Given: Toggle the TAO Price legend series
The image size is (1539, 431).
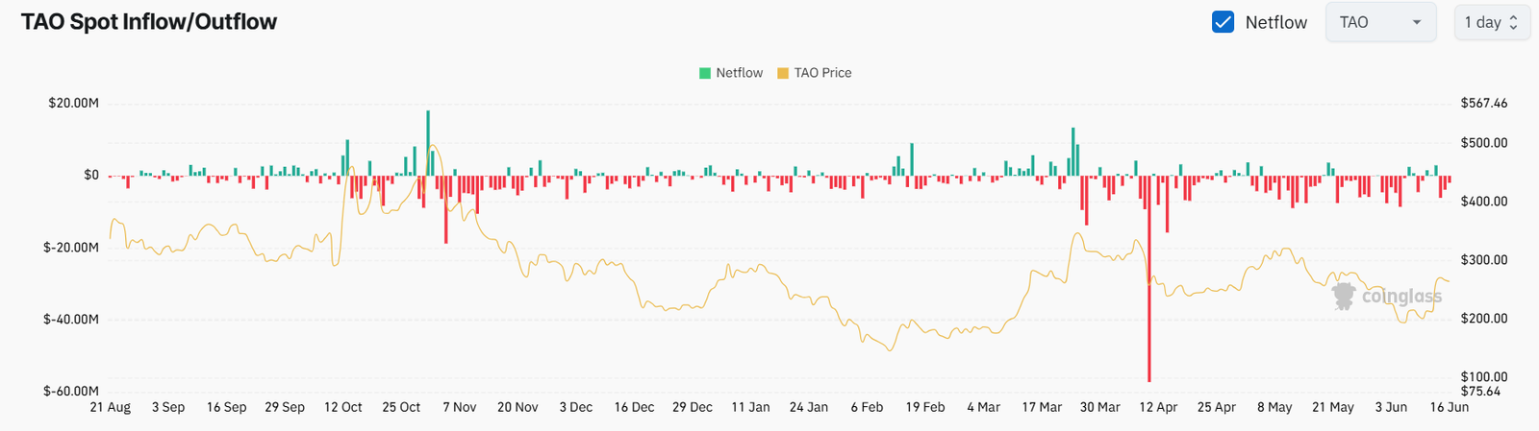Looking at the screenshot, I should coord(815,73).
